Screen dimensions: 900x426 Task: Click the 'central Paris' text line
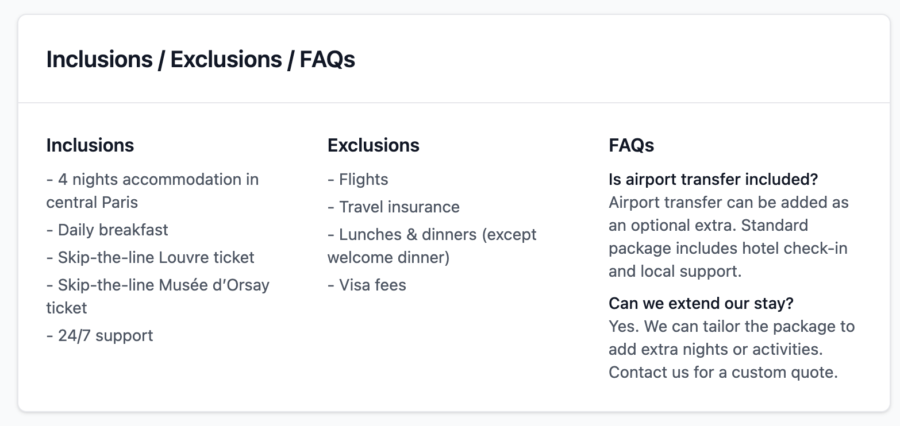(92, 202)
